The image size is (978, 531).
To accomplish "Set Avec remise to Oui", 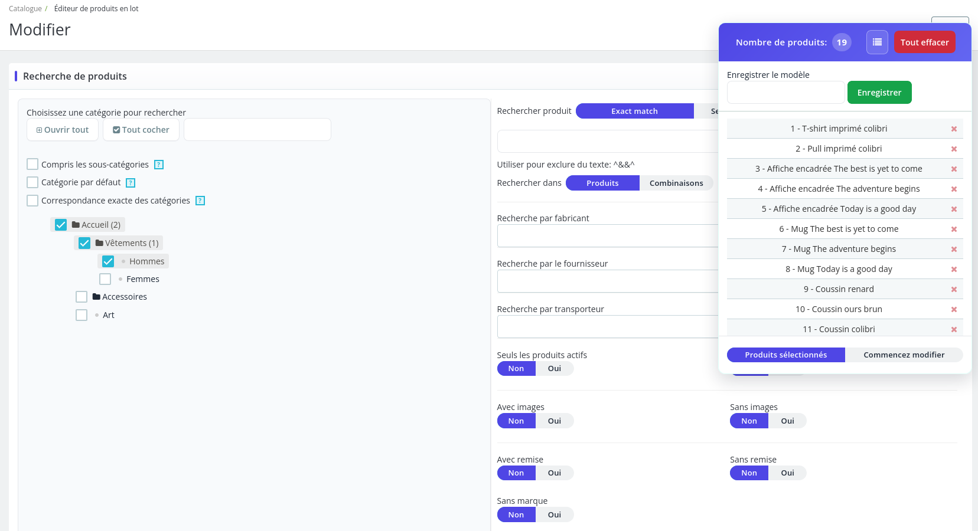I will point(555,473).
